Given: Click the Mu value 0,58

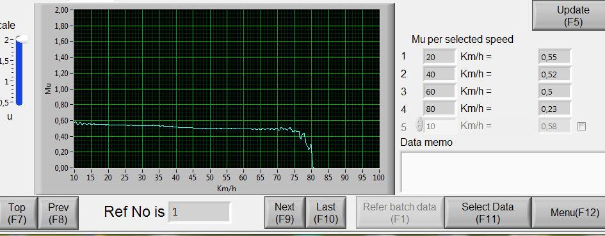Looking at the screenshot, I should click(554, 126).
